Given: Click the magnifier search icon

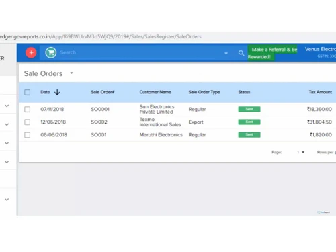Looking at the screenshot, I should click(x=241, y=53).
